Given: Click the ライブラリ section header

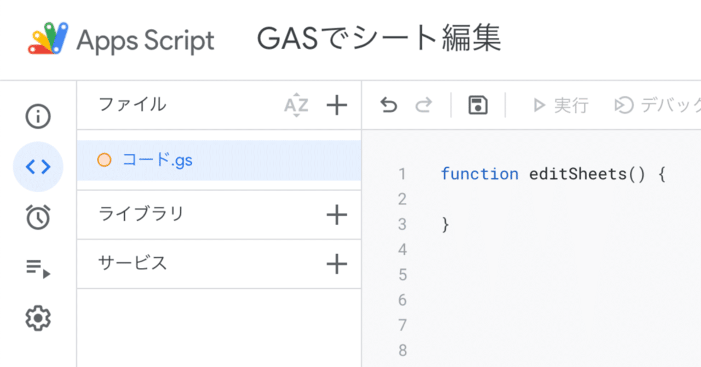Looking at the screenshot, I should coord(141,214).
